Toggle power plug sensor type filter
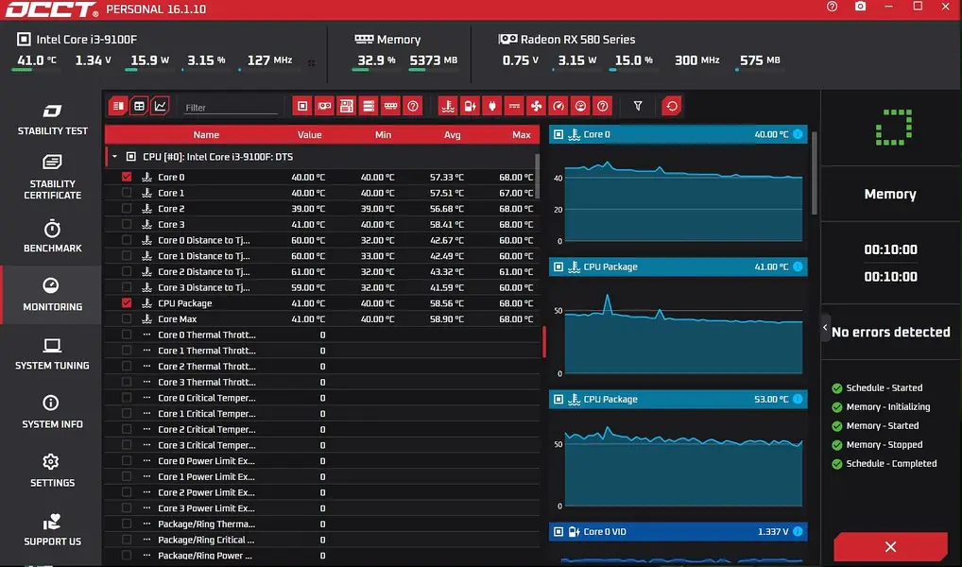Viewport: 962px width, 567px height. pyautogui.click(x=492, y=106)
